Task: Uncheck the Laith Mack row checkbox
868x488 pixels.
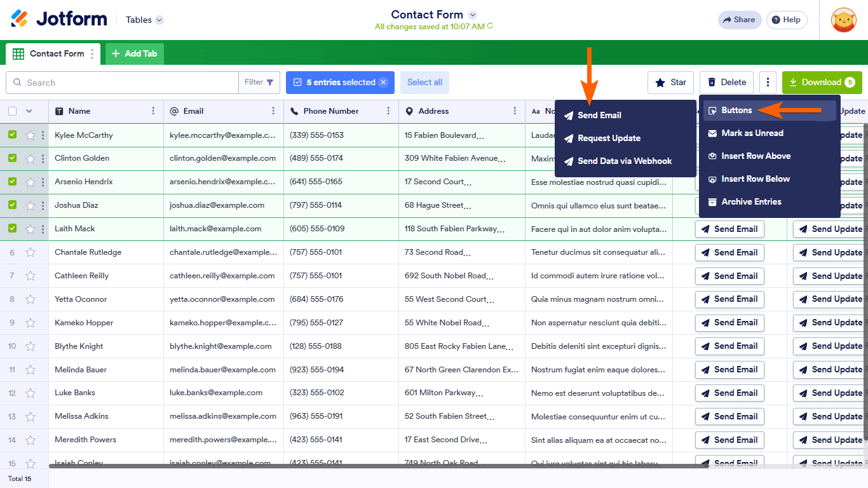Action: [13, 229]
